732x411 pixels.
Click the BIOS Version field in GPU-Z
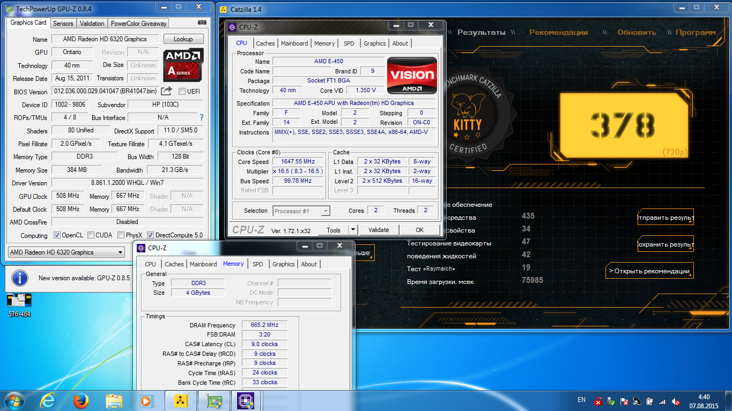[105, 92]
